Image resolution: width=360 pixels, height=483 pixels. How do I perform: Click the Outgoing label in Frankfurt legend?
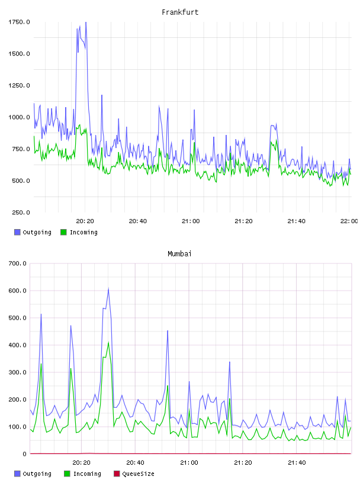coord(37,232)
